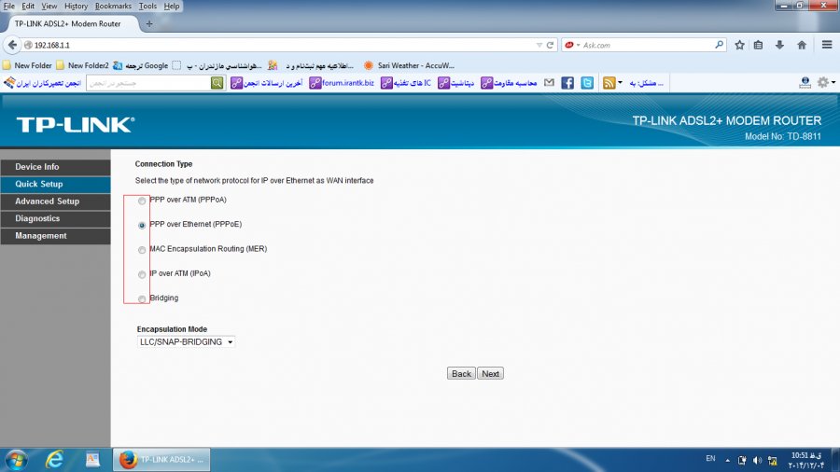
Task: Show bookmarks list icon
Action: pos(758,45)
